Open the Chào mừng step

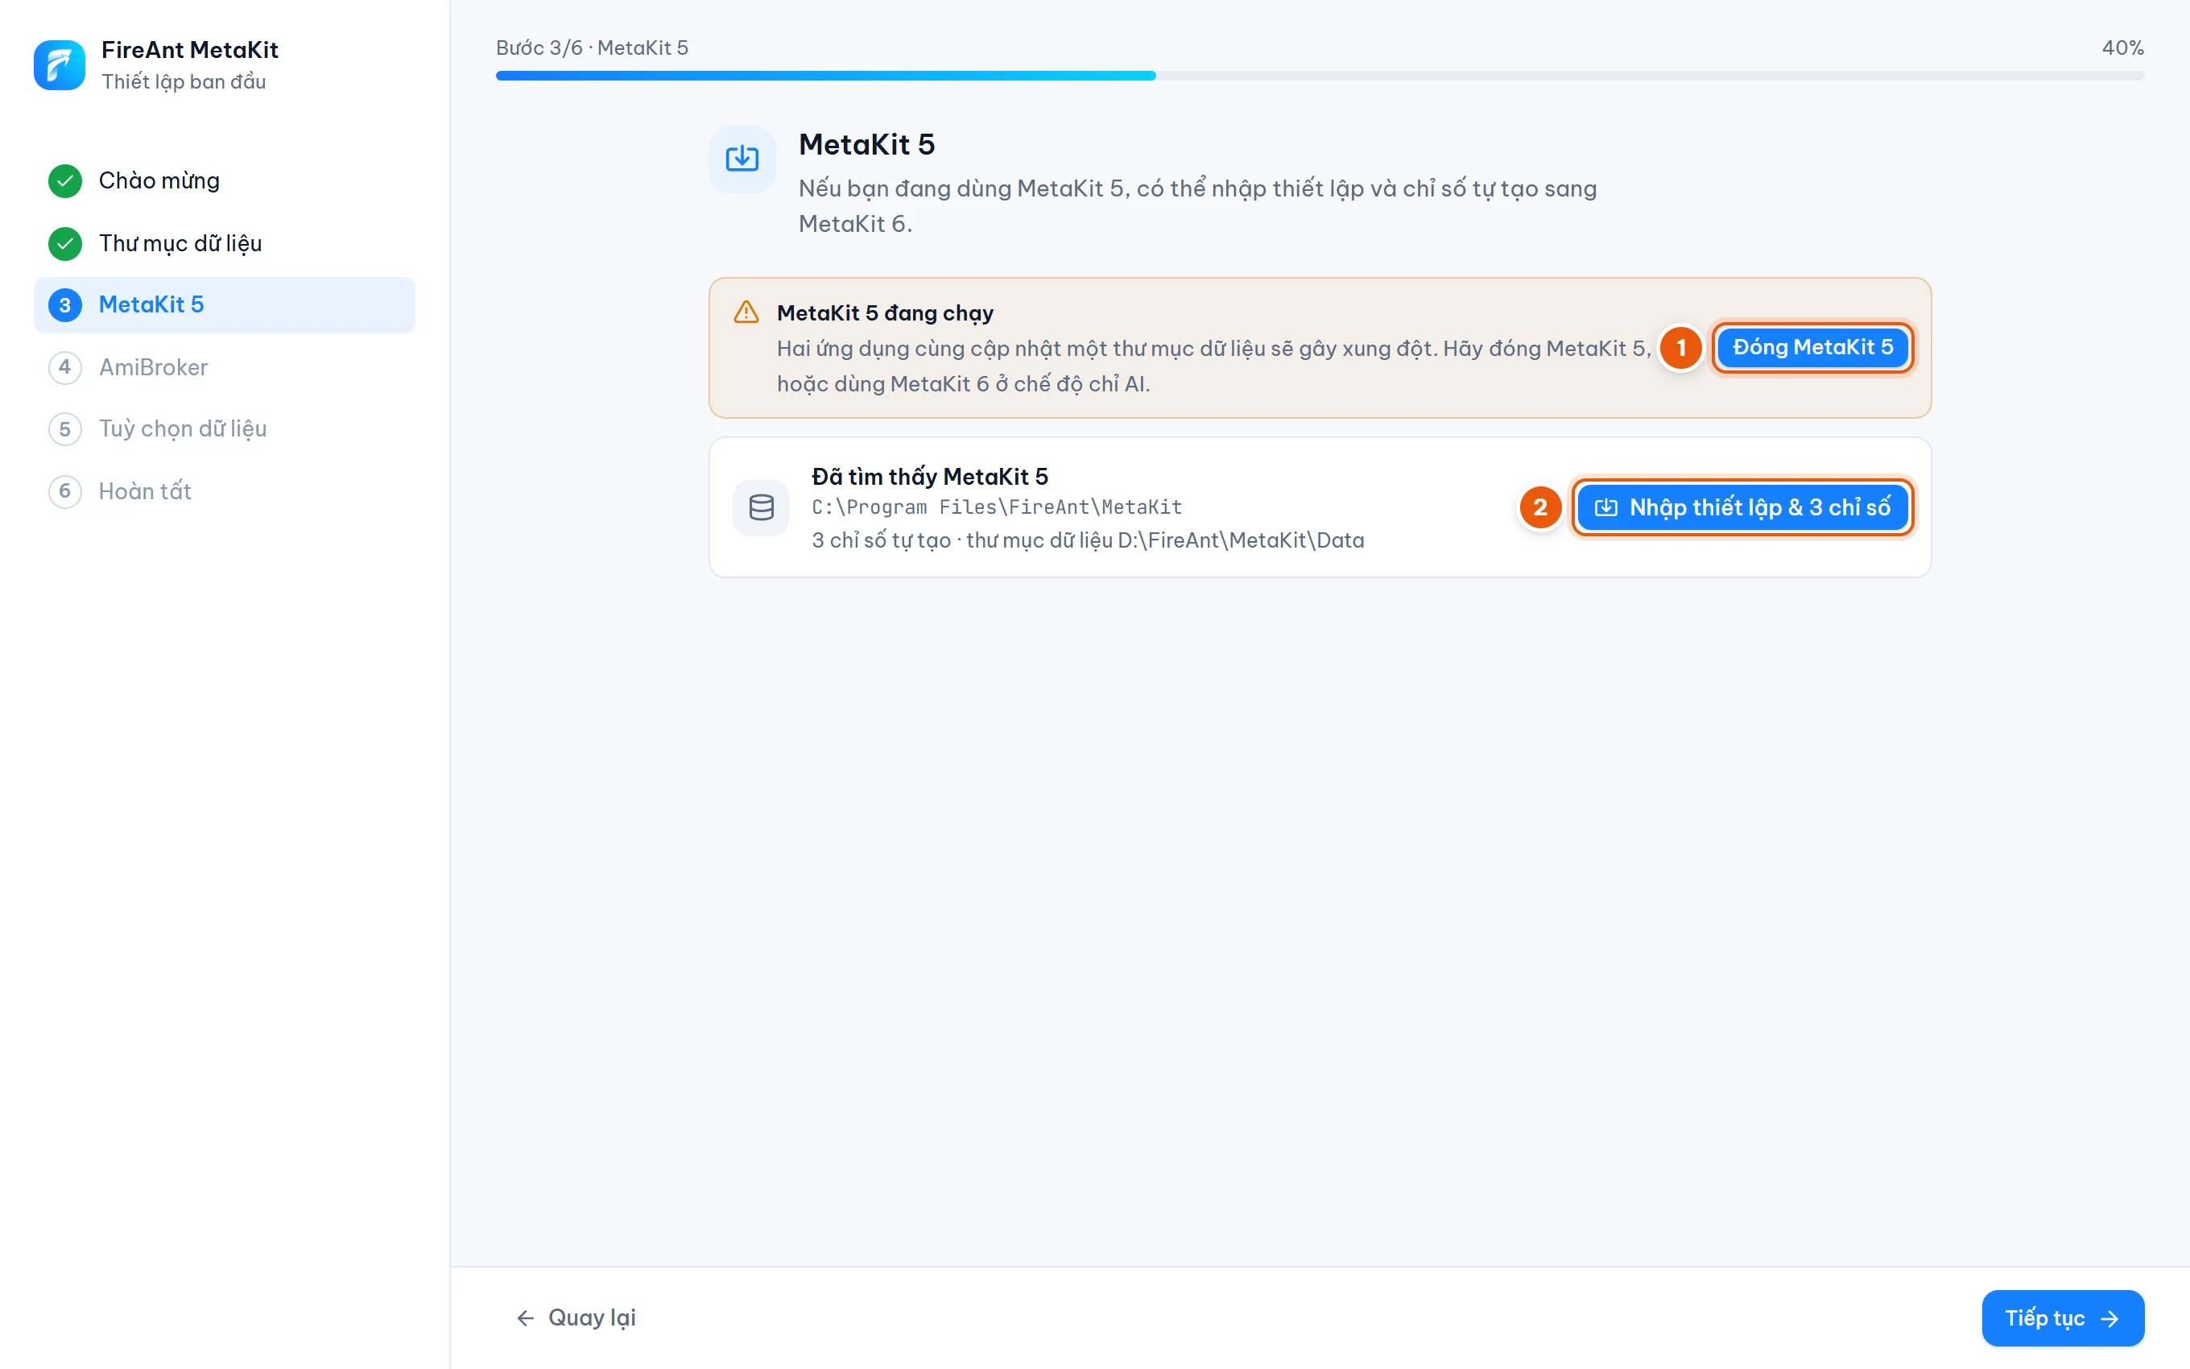[225, 181]
